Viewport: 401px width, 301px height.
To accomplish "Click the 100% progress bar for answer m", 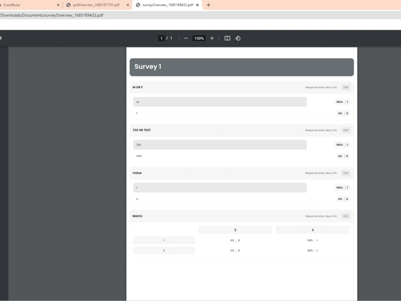I will tap(220, 102).
